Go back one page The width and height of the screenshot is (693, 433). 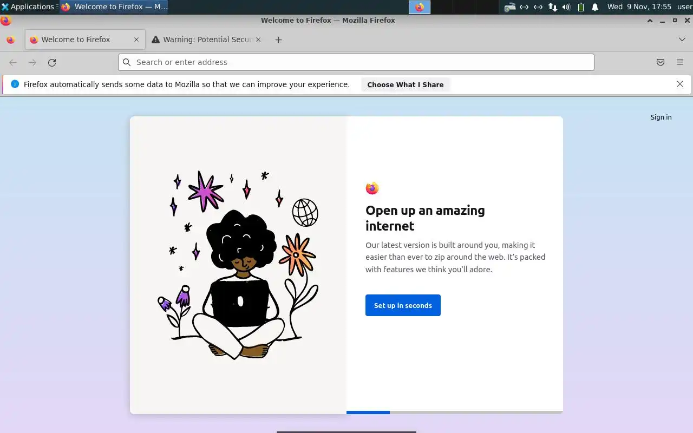click(x=13, y=62)
